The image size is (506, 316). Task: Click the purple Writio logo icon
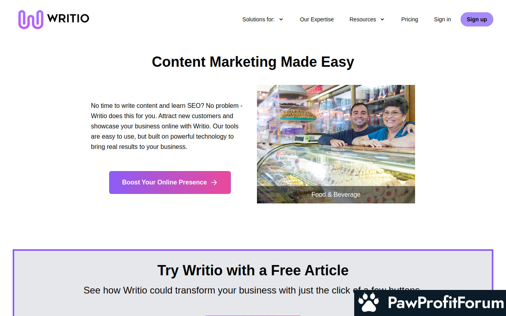[x=30, y=19]
